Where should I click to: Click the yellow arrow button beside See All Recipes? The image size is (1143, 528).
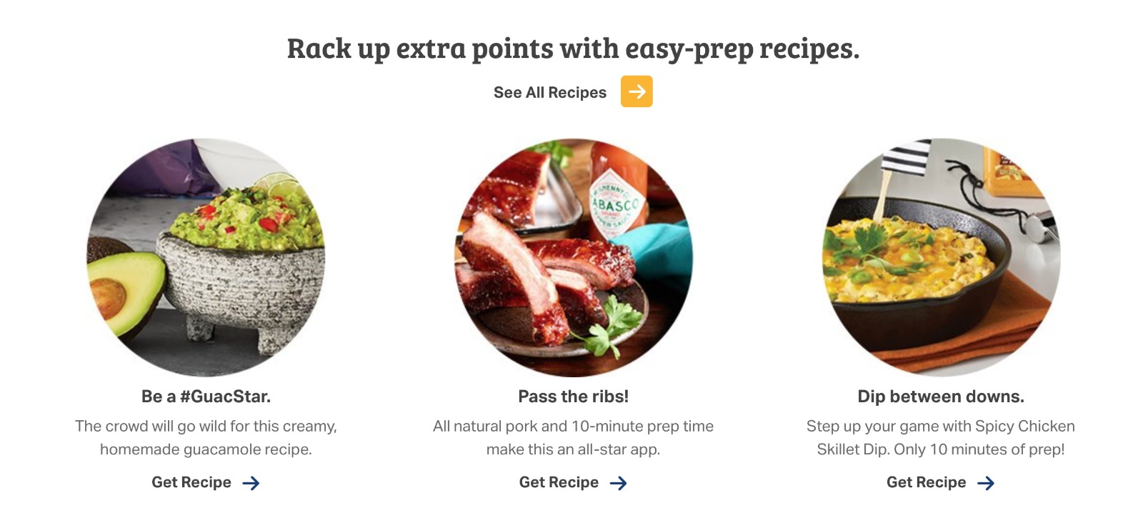tap(637, 91)
